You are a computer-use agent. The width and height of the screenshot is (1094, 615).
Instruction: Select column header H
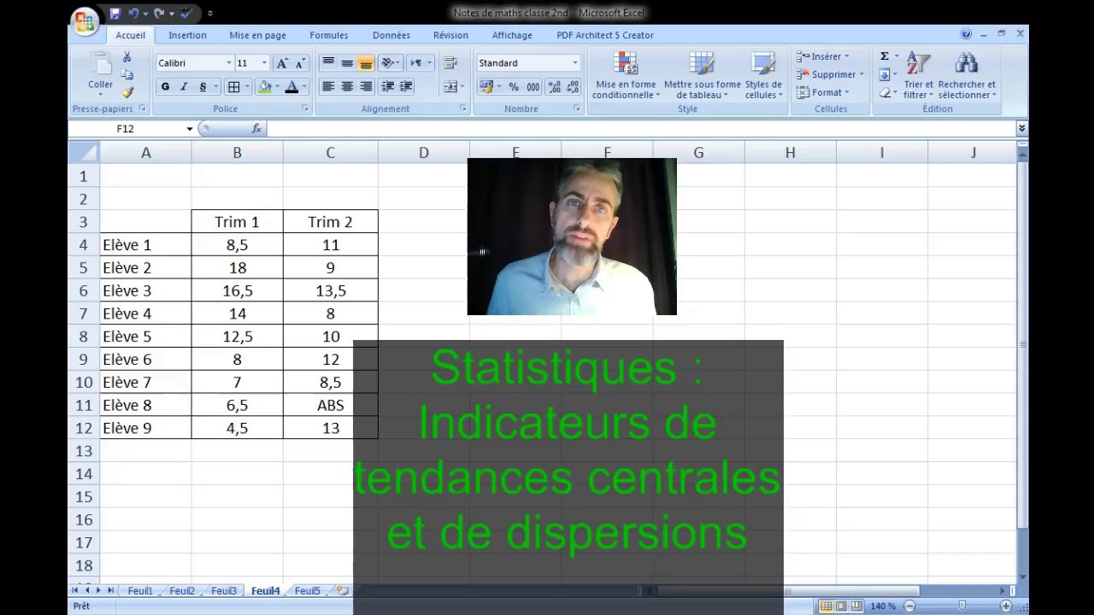coord(790,152)
